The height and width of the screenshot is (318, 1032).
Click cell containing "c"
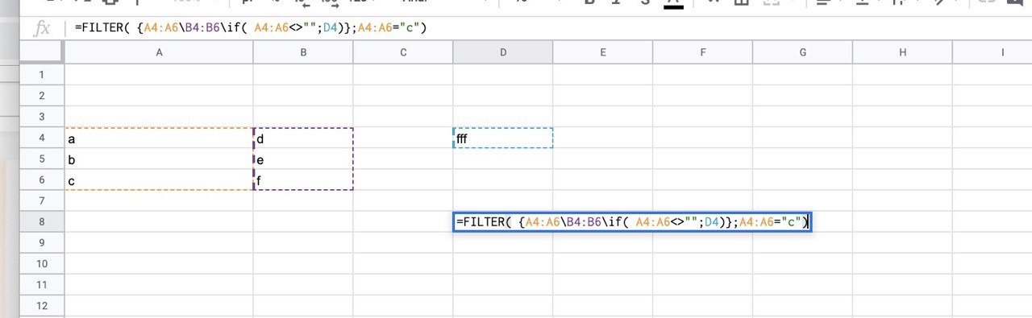[x=159, y=180]
